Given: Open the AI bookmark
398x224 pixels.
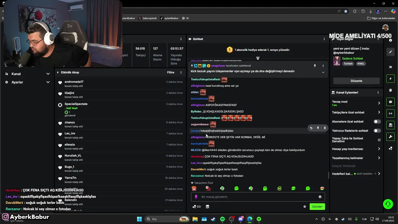Looking at the screenshot, I should (x=185, y=18).
